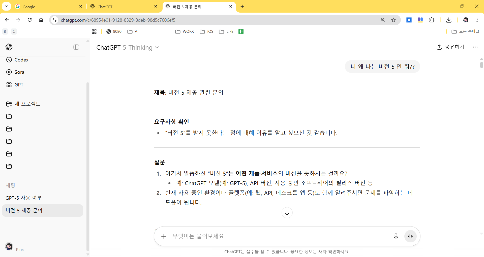
Task: Open the blue A translate extension
Action: [x=409, y=20]
